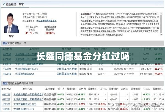165x112 pixels.
Task: Click the 基金类型 header in the performance ranking table
Action: click(50, 89)
